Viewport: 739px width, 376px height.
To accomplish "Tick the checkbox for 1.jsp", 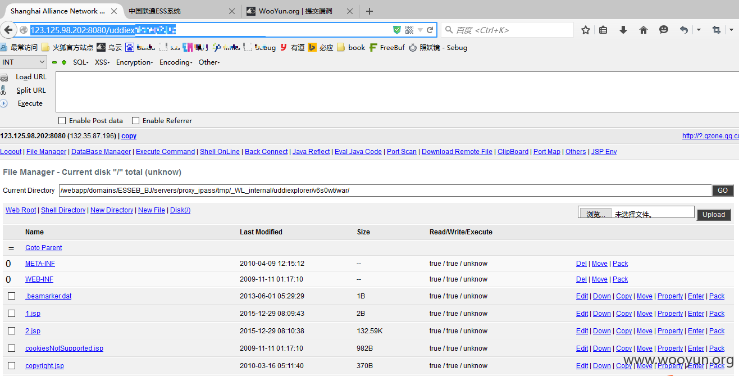I will click(11, 313).
